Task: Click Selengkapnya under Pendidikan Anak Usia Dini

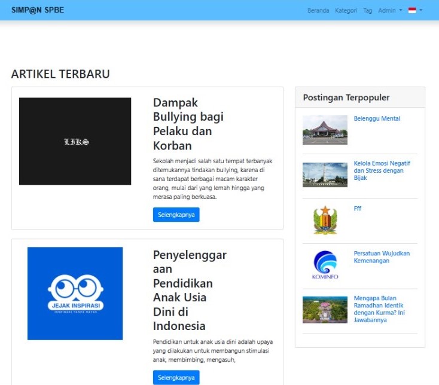Action: [176, 378]
